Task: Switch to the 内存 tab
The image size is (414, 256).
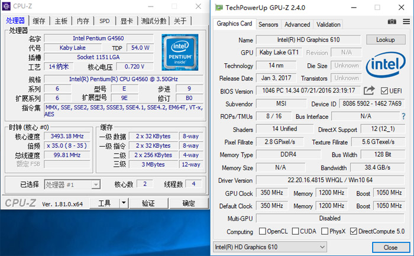Action: [83, 21]
